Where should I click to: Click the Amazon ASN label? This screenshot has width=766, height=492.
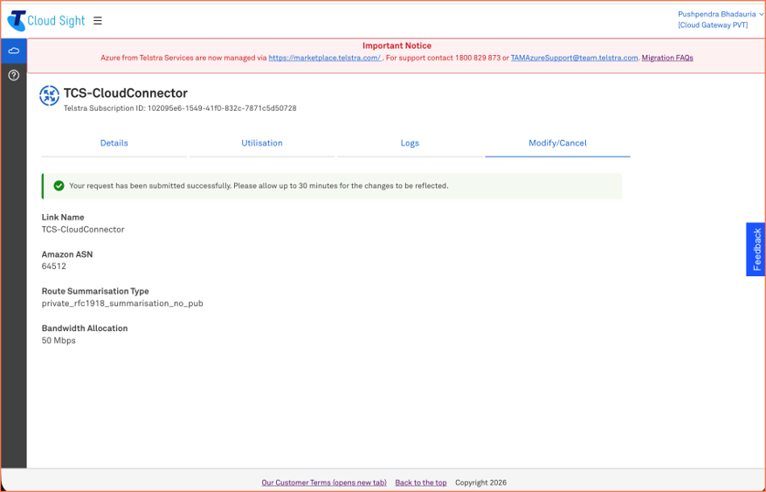pos(67,254)
